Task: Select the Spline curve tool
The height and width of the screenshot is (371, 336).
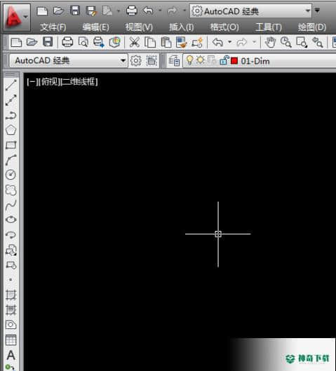Action: tap(11, 204)
